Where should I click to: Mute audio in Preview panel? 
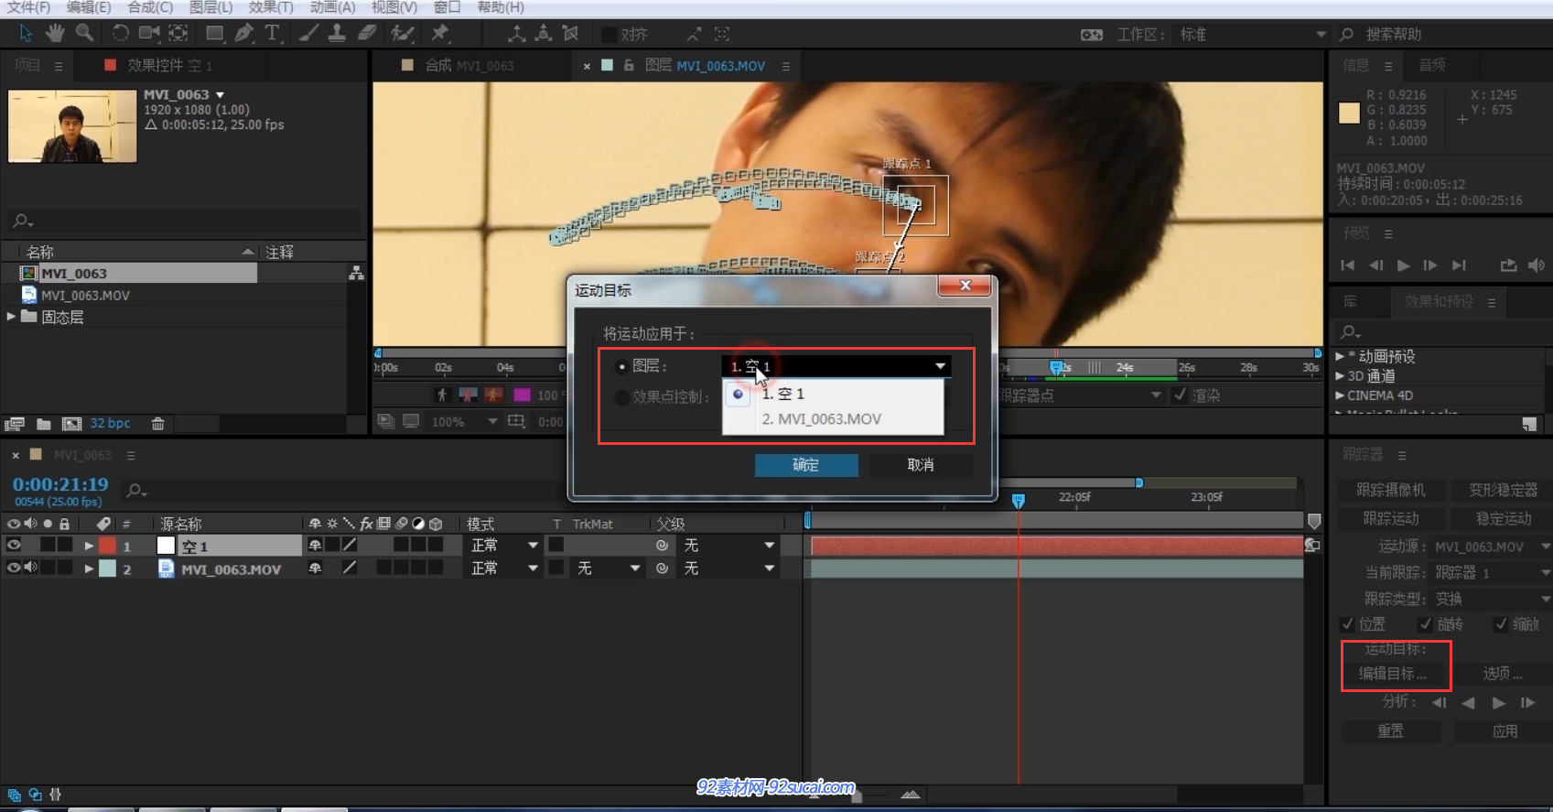(1537, 265)
